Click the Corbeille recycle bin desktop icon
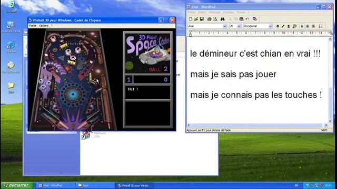337x189 pixels. [x=11, y=6]
